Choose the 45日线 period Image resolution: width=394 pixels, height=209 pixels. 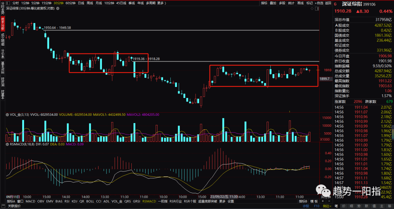click(121, 3)
